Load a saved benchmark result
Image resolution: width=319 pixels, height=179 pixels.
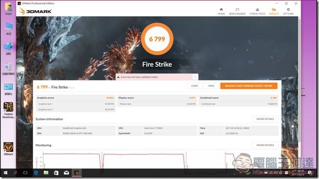[194, 86]
